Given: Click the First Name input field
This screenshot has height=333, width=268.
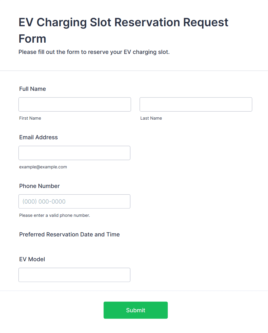Looking at the screenshot, I should tap(75, 104).
